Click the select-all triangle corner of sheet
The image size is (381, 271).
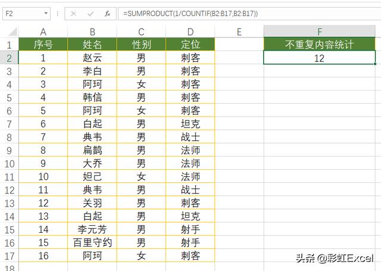(13, 32)
